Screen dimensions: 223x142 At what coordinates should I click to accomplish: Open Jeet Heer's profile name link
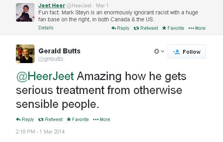(x=52, y=5)
